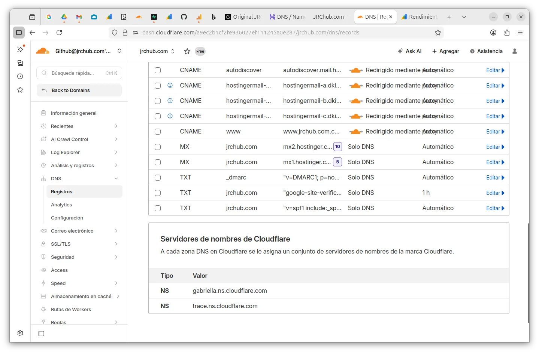Image resolution: width=539 pixels, height=353 pixels.
Task: Collapse the Cloudflare navigation panel icon
Action: point(41,334)
